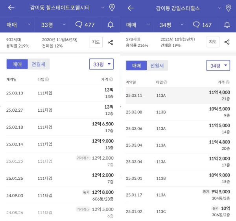Click the 타입 help icon in left table
Viewport: 236px width, 221px height.
point(47,79)
